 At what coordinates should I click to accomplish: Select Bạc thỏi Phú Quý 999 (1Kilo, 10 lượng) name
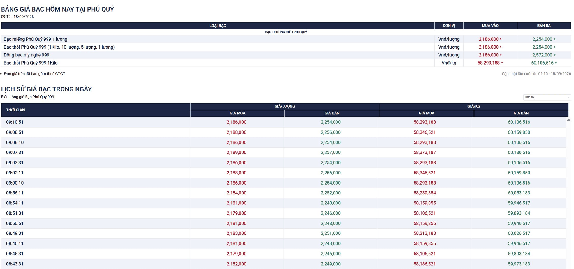point(59,47)
